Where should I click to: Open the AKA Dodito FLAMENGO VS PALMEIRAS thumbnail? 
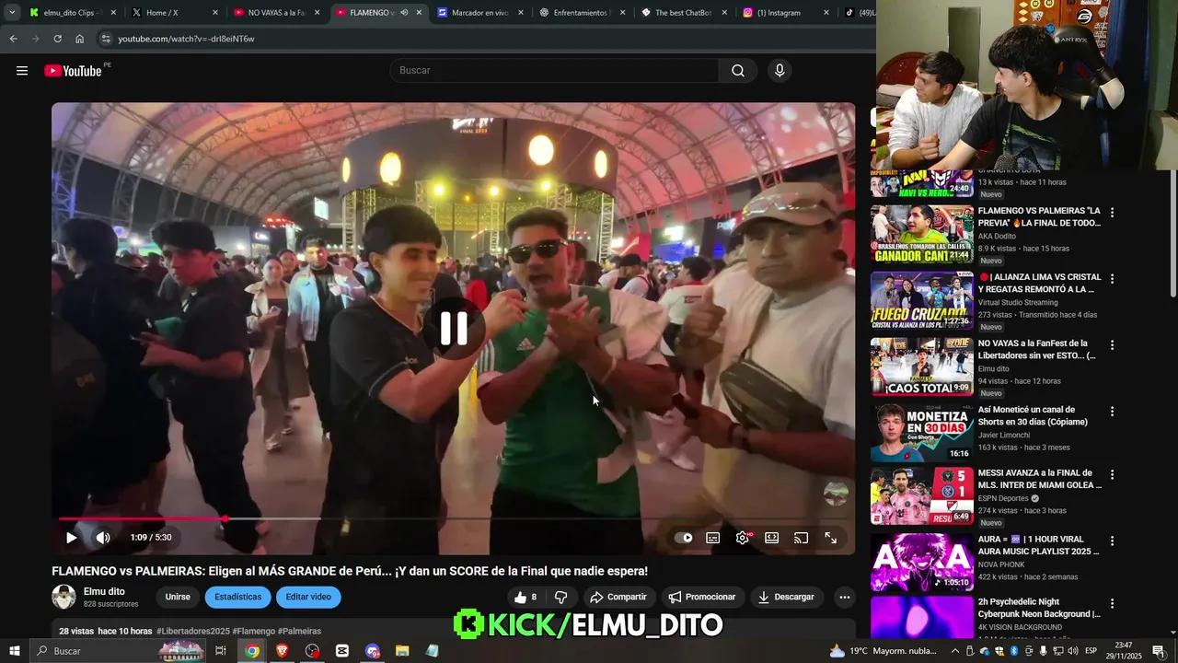click(922, 234)
